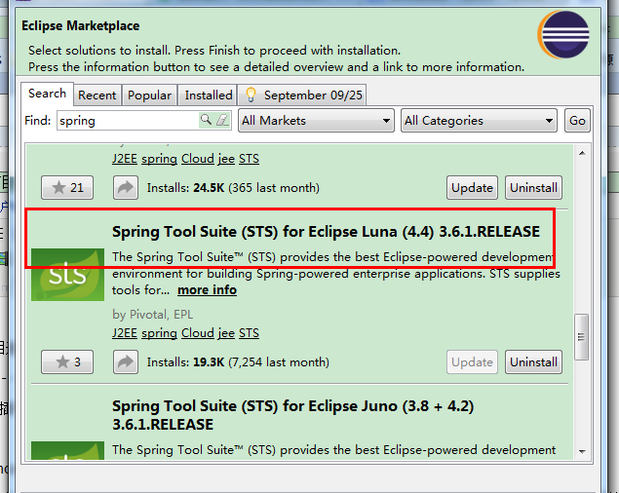Open the more info link for Luna STS

207,290
